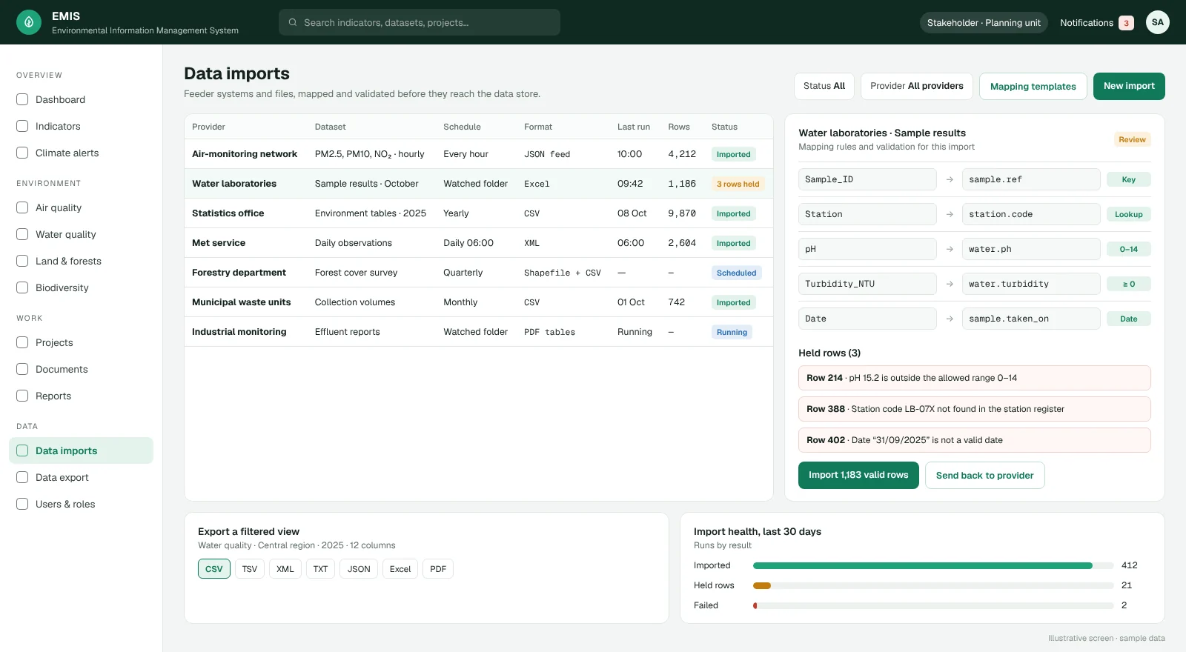Select PDF export format

438,569
